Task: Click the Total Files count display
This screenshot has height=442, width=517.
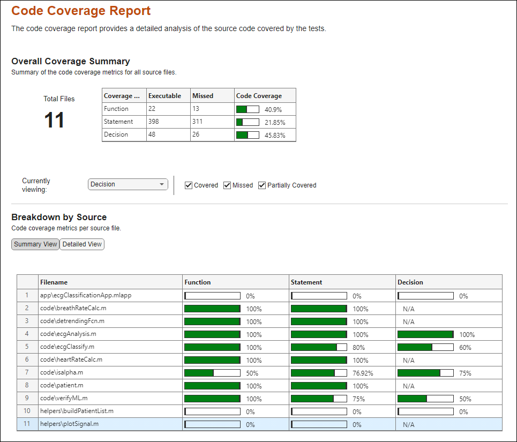Action: [x=55, y=119]
